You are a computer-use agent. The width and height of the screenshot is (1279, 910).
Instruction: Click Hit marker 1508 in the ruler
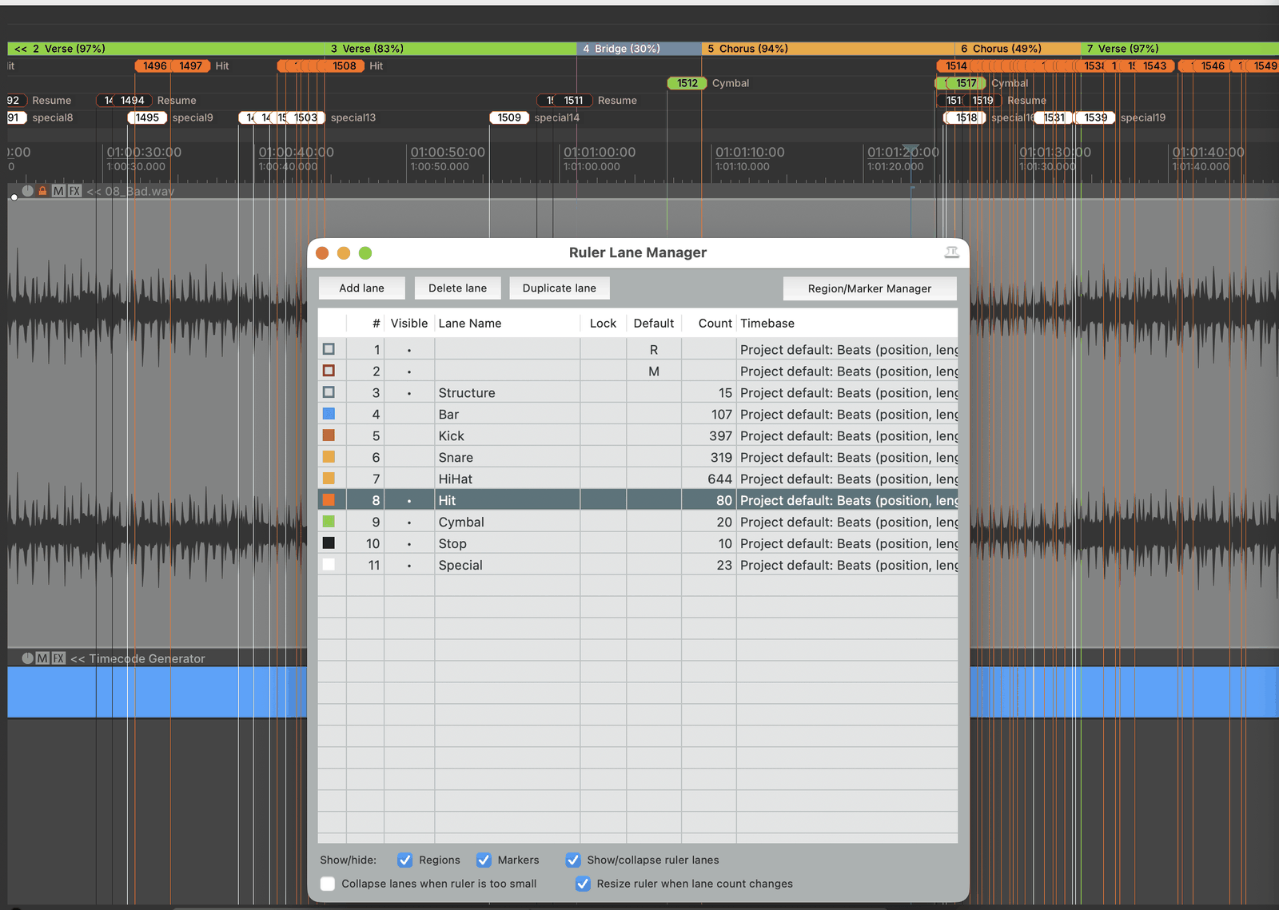(345, 66)
